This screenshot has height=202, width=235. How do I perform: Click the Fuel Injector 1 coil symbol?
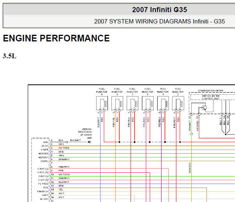coord(133,103)
